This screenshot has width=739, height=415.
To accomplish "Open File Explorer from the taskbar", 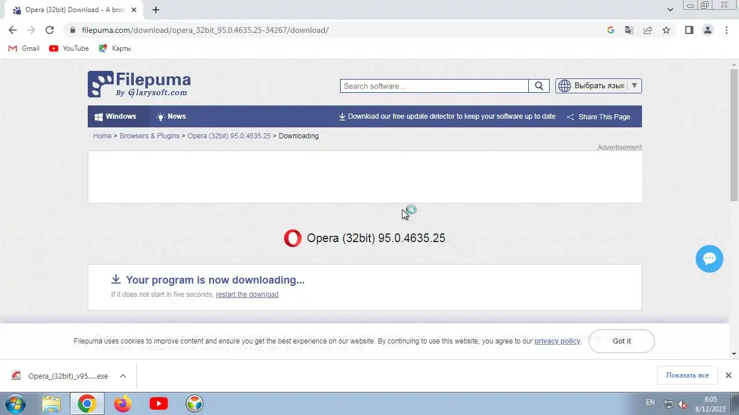I will [51, 403].
